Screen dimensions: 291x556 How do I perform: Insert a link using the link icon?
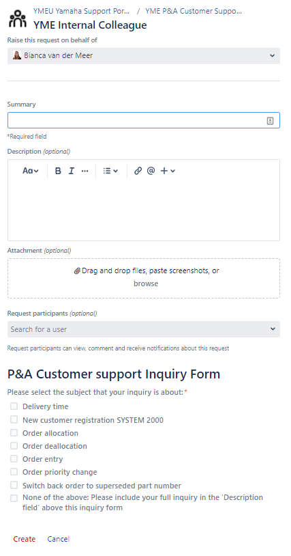click(x=138, y=171)
